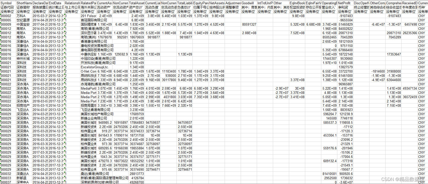Select the value 17689759

(x=137, y=114)
